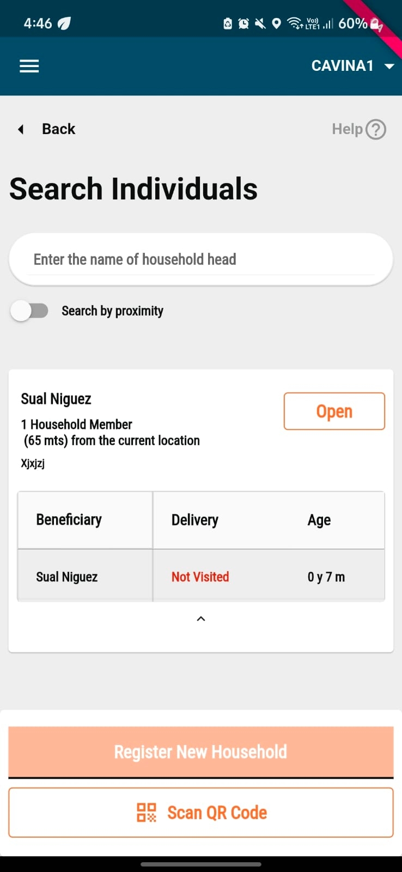Click the Help question mark icon
The height and width of the screenshot is (872, 402).
(x=376, y=129)
